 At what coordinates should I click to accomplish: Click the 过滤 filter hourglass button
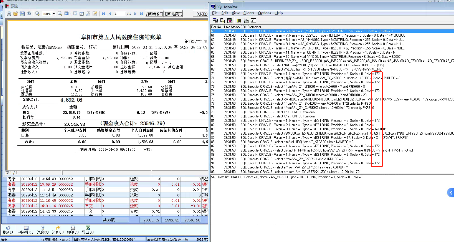tap(43, 230)
